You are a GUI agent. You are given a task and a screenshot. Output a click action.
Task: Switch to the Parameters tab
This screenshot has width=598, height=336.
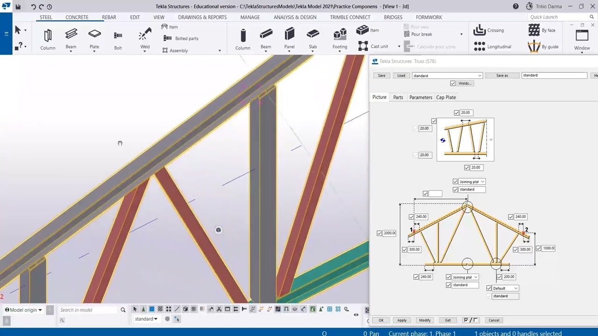[x=420, y=97]
